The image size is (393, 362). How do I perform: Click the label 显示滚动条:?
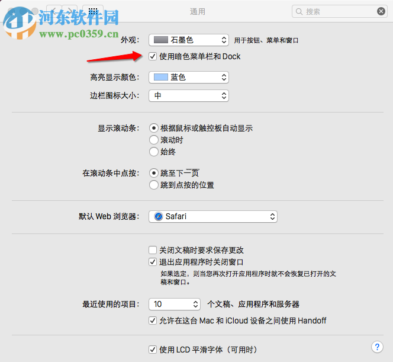118,128
